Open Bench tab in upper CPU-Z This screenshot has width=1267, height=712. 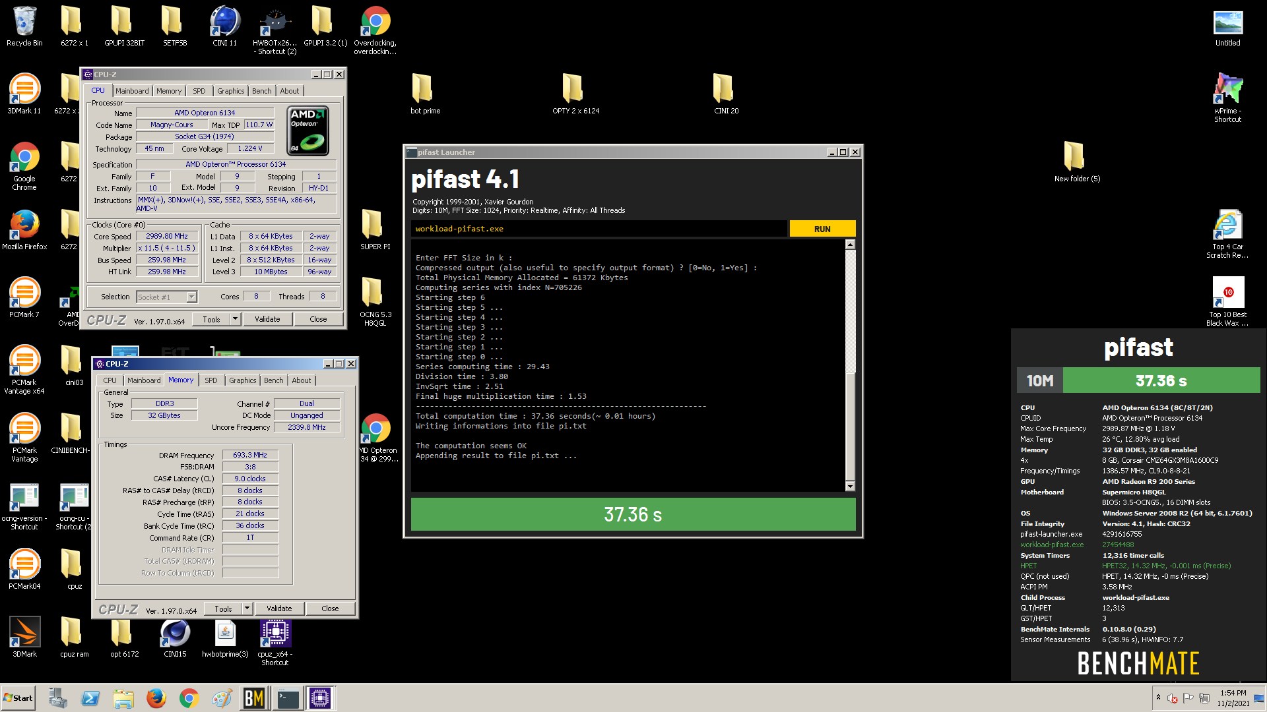[262, 91]
